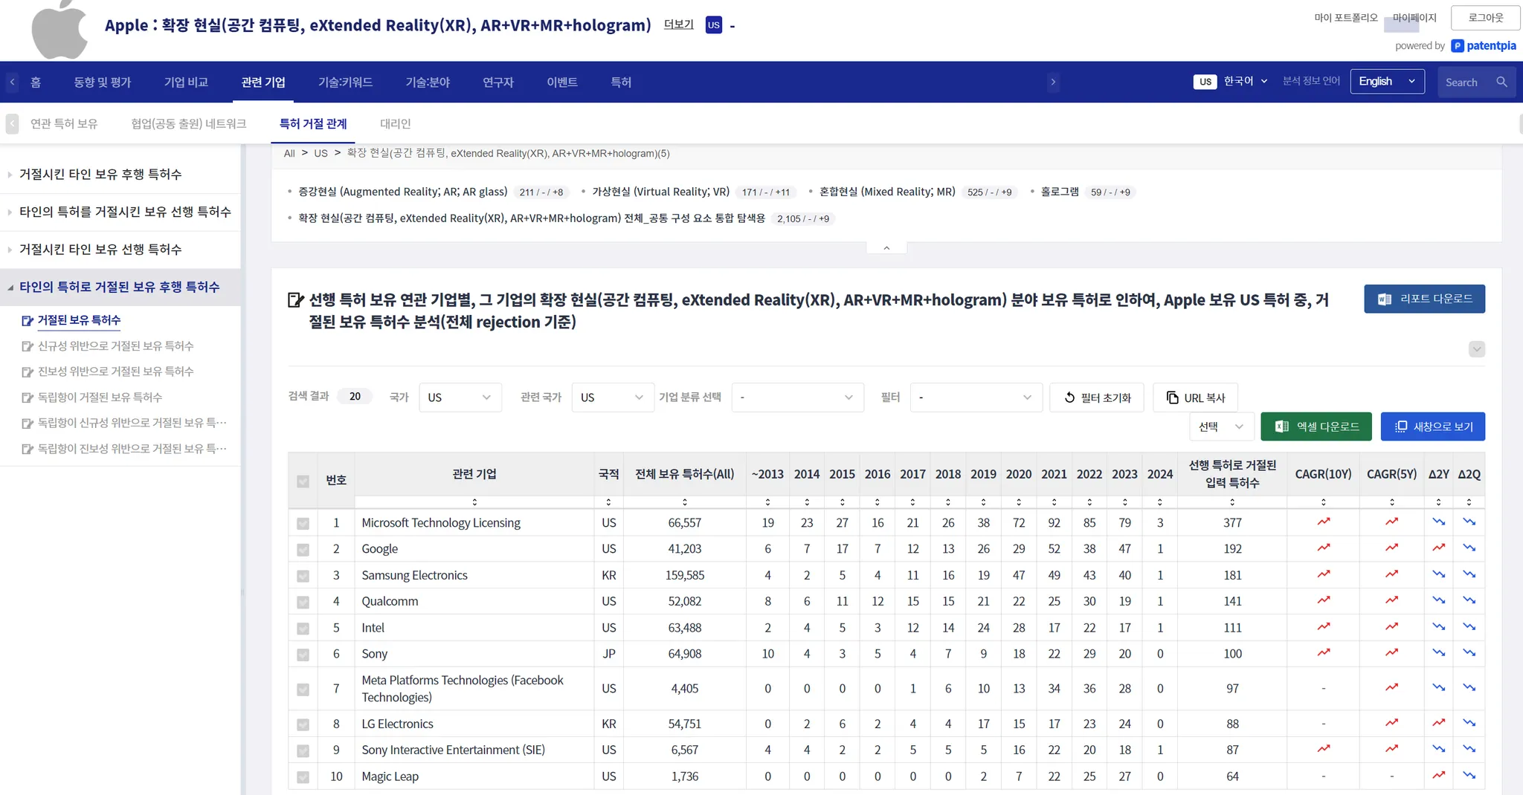This screenshot has height=795, width=1523.
Task: Click the patentpia logo
Action: pyautogui.click(x=1484, y=46)
